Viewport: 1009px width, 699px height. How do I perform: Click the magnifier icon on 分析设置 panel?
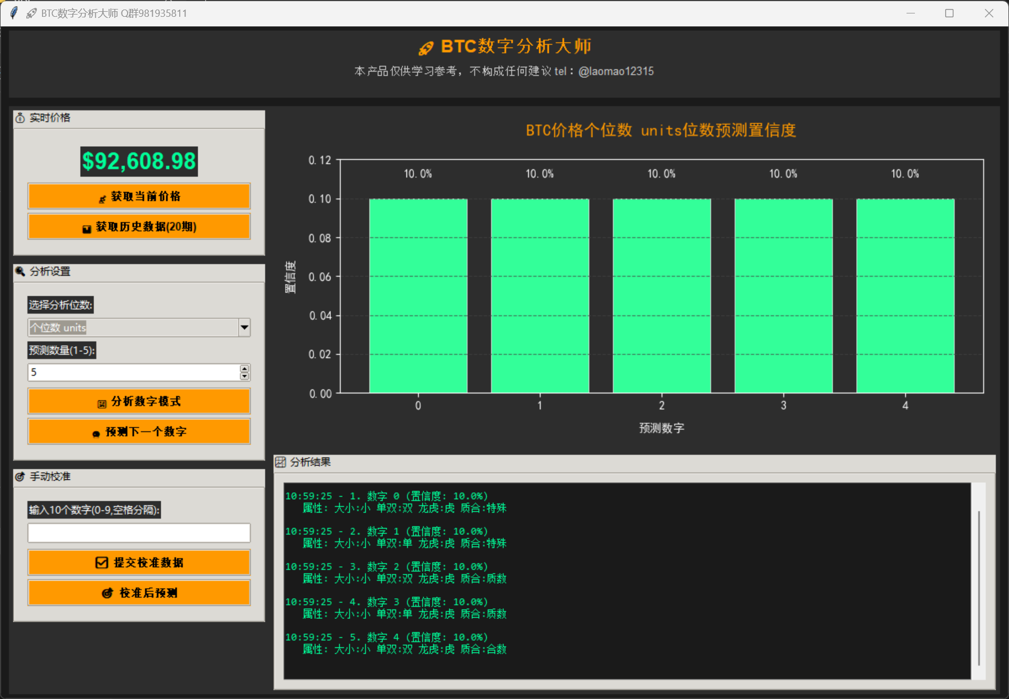[20, 271]
